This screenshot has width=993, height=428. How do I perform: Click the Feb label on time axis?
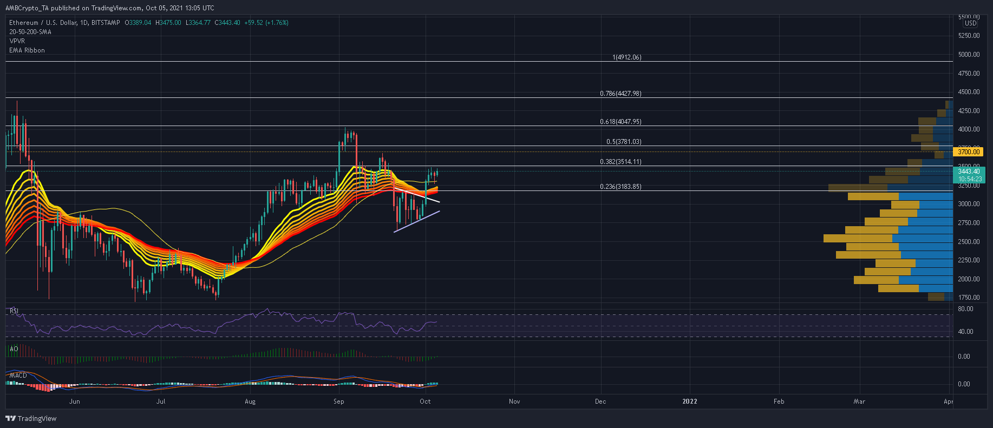pos(779,401)
